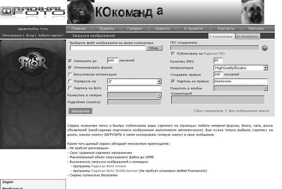Click the globe icon beside GEO coordinates
The width and height of the screenshot is (282, 189).
click(x=265, y=48)
